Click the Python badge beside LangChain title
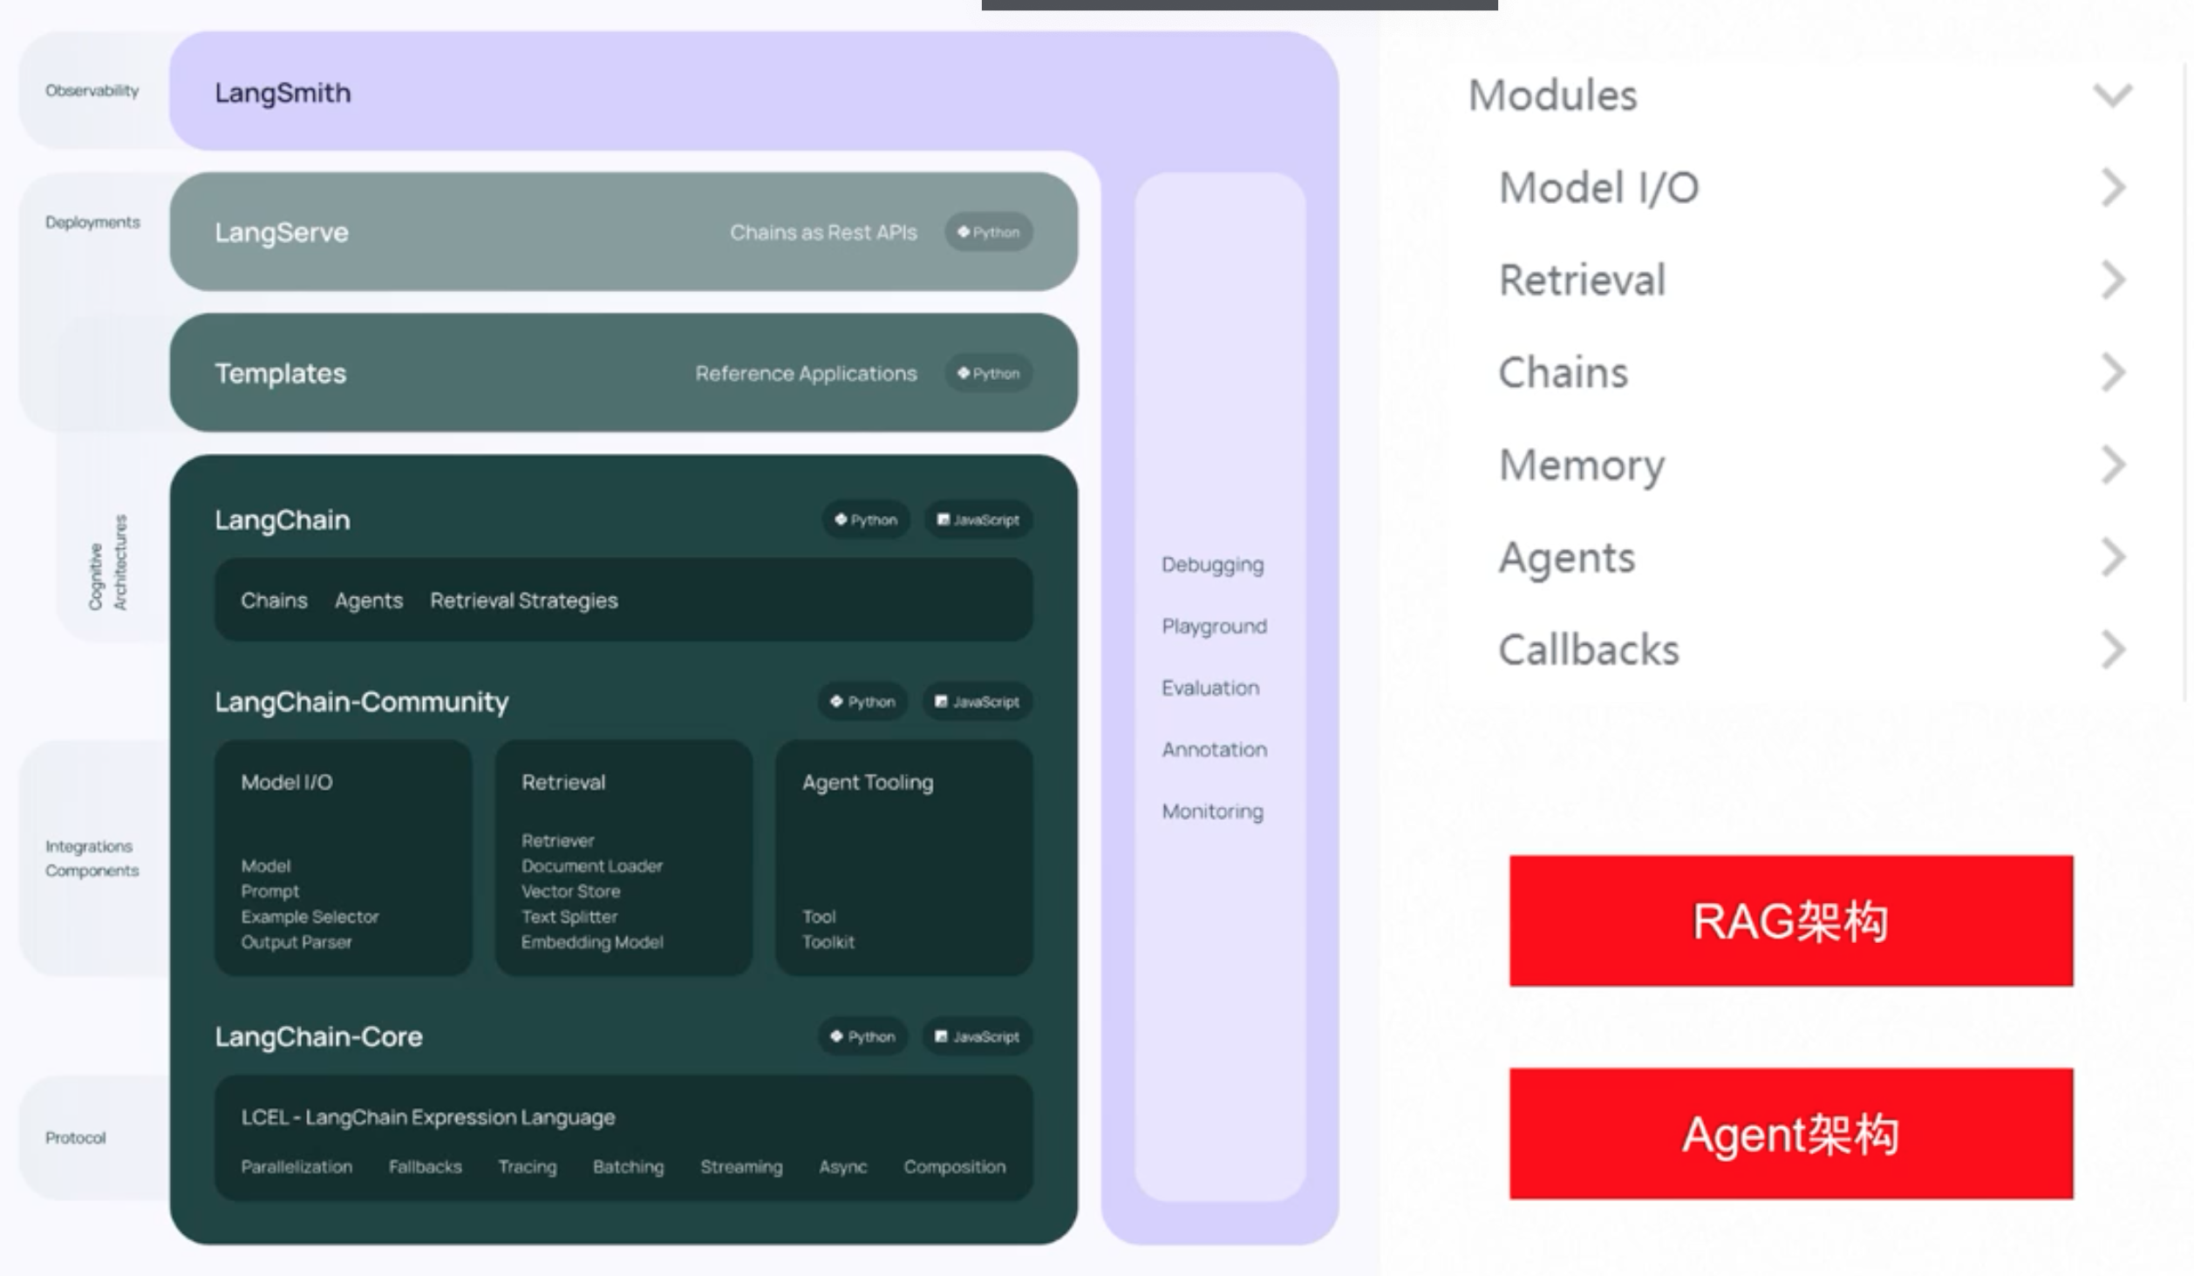 [865, 520]
